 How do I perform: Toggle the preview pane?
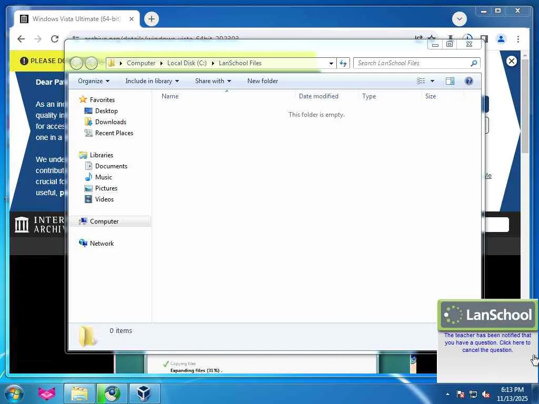click(x=450, y=81)
